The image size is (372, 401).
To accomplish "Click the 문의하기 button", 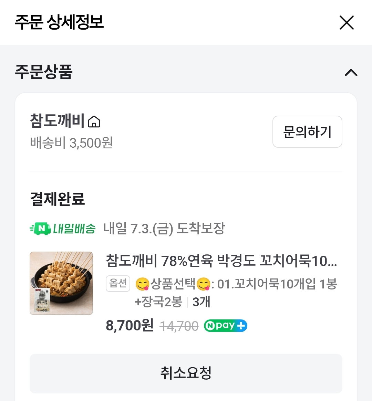I will (307, 132).
